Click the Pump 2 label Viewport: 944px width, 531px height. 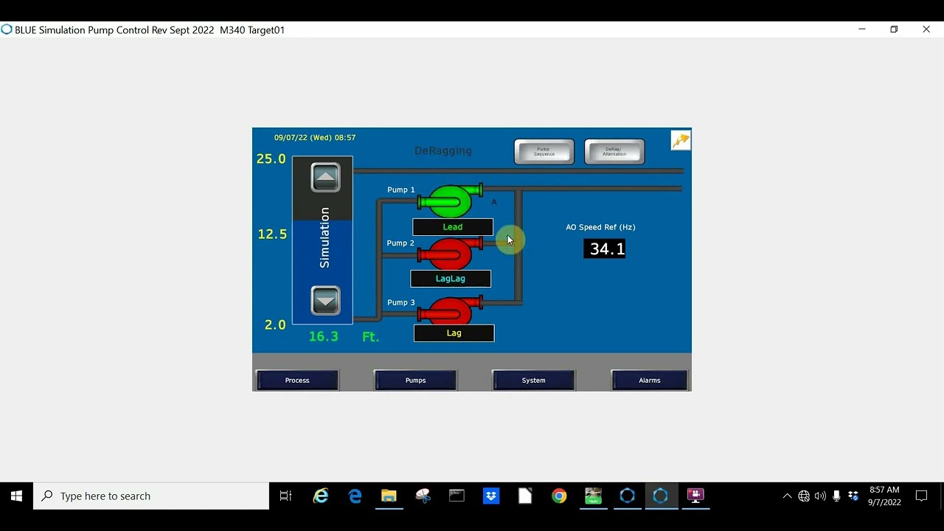(x=401, y=243)
